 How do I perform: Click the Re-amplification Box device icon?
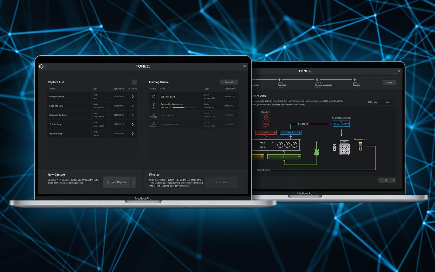[x=341, y=124]
